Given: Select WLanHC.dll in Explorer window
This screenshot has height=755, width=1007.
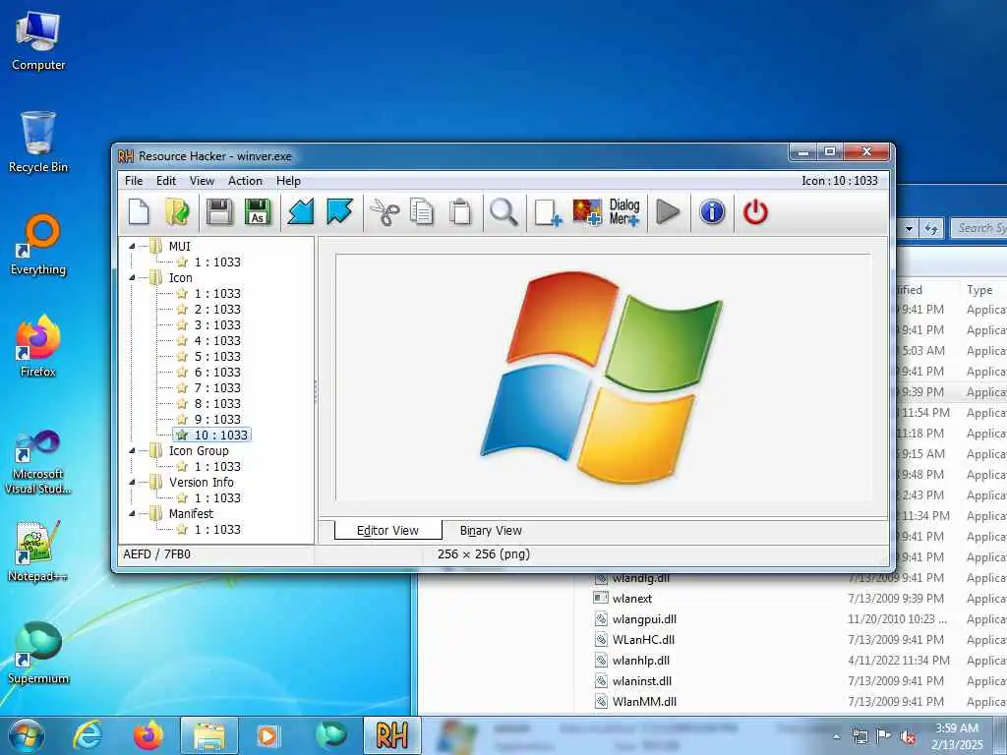Looking at the screenshot, I should 643,639.
